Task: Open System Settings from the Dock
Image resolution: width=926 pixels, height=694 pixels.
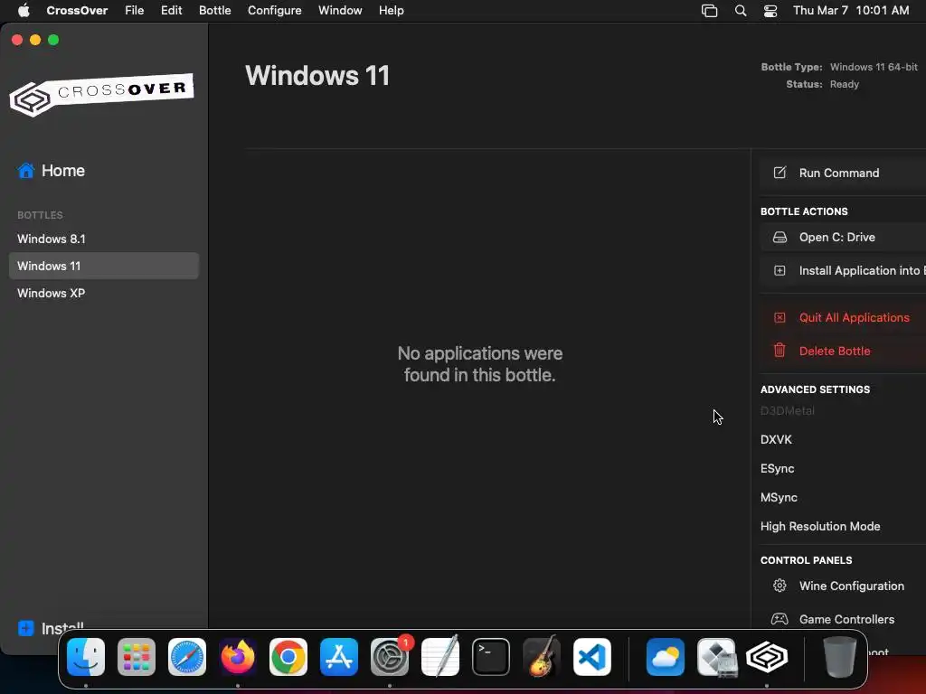Action: (x=390, y=657)
